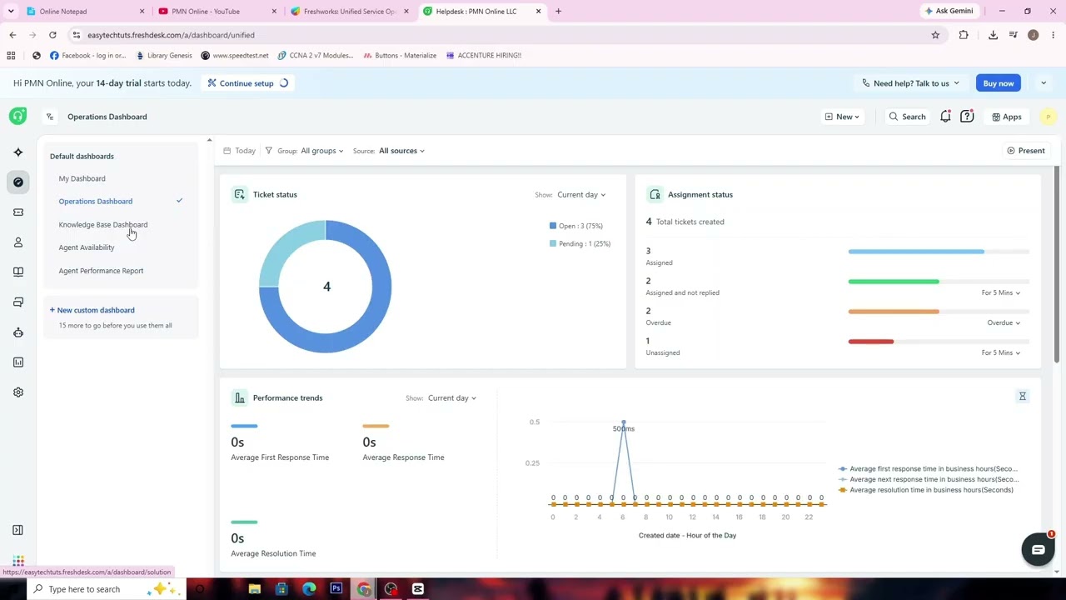
Task: Open the Overdue dropdown in Assignment status
Action: (1004, 323)
